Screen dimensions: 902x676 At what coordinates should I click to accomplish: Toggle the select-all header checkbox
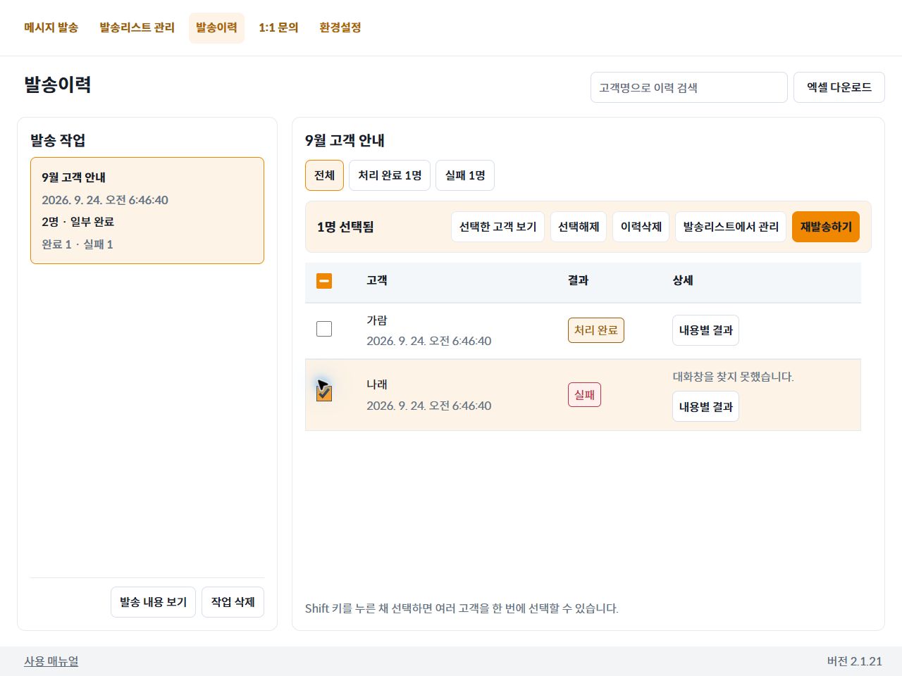(324, 281)
